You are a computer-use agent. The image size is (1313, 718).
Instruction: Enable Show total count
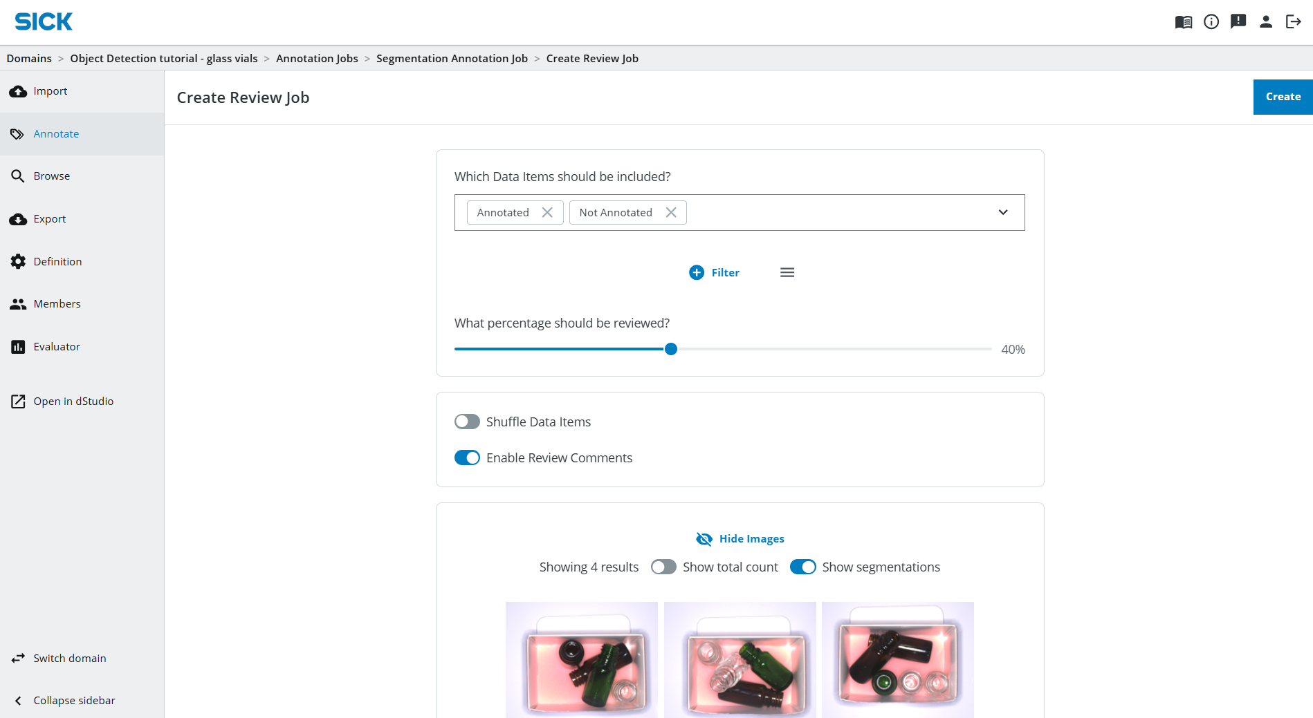(663, 567)
